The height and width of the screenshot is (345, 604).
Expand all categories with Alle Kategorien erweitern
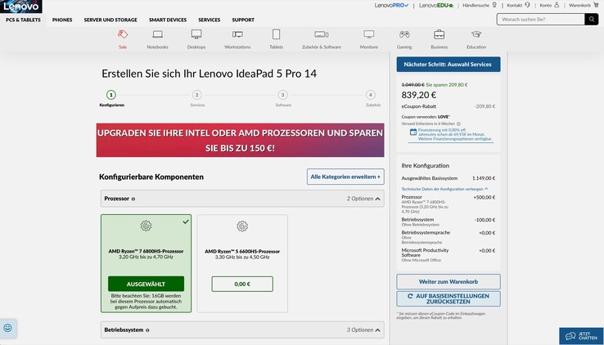pyautogui.click(x=345, y=177)
